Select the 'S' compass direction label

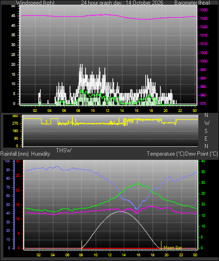tap(206, 131)
